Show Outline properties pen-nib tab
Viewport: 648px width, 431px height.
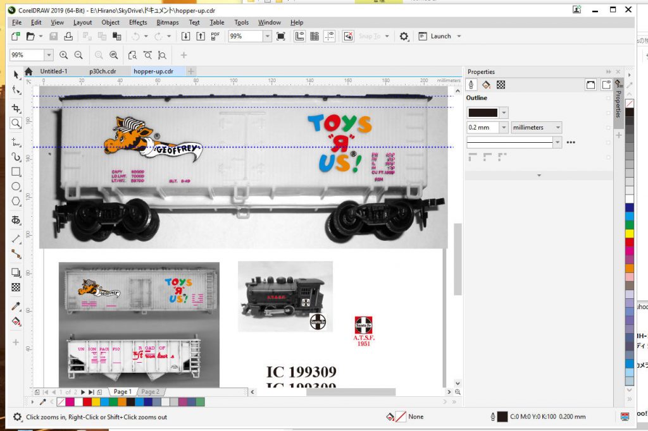(x=471, y=85)
